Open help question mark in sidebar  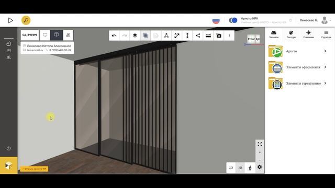(8, 148)
